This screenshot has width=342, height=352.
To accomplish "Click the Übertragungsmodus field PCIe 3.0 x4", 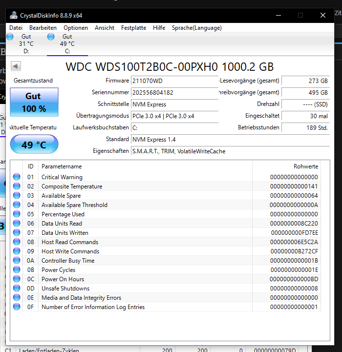I will (174, 116).
